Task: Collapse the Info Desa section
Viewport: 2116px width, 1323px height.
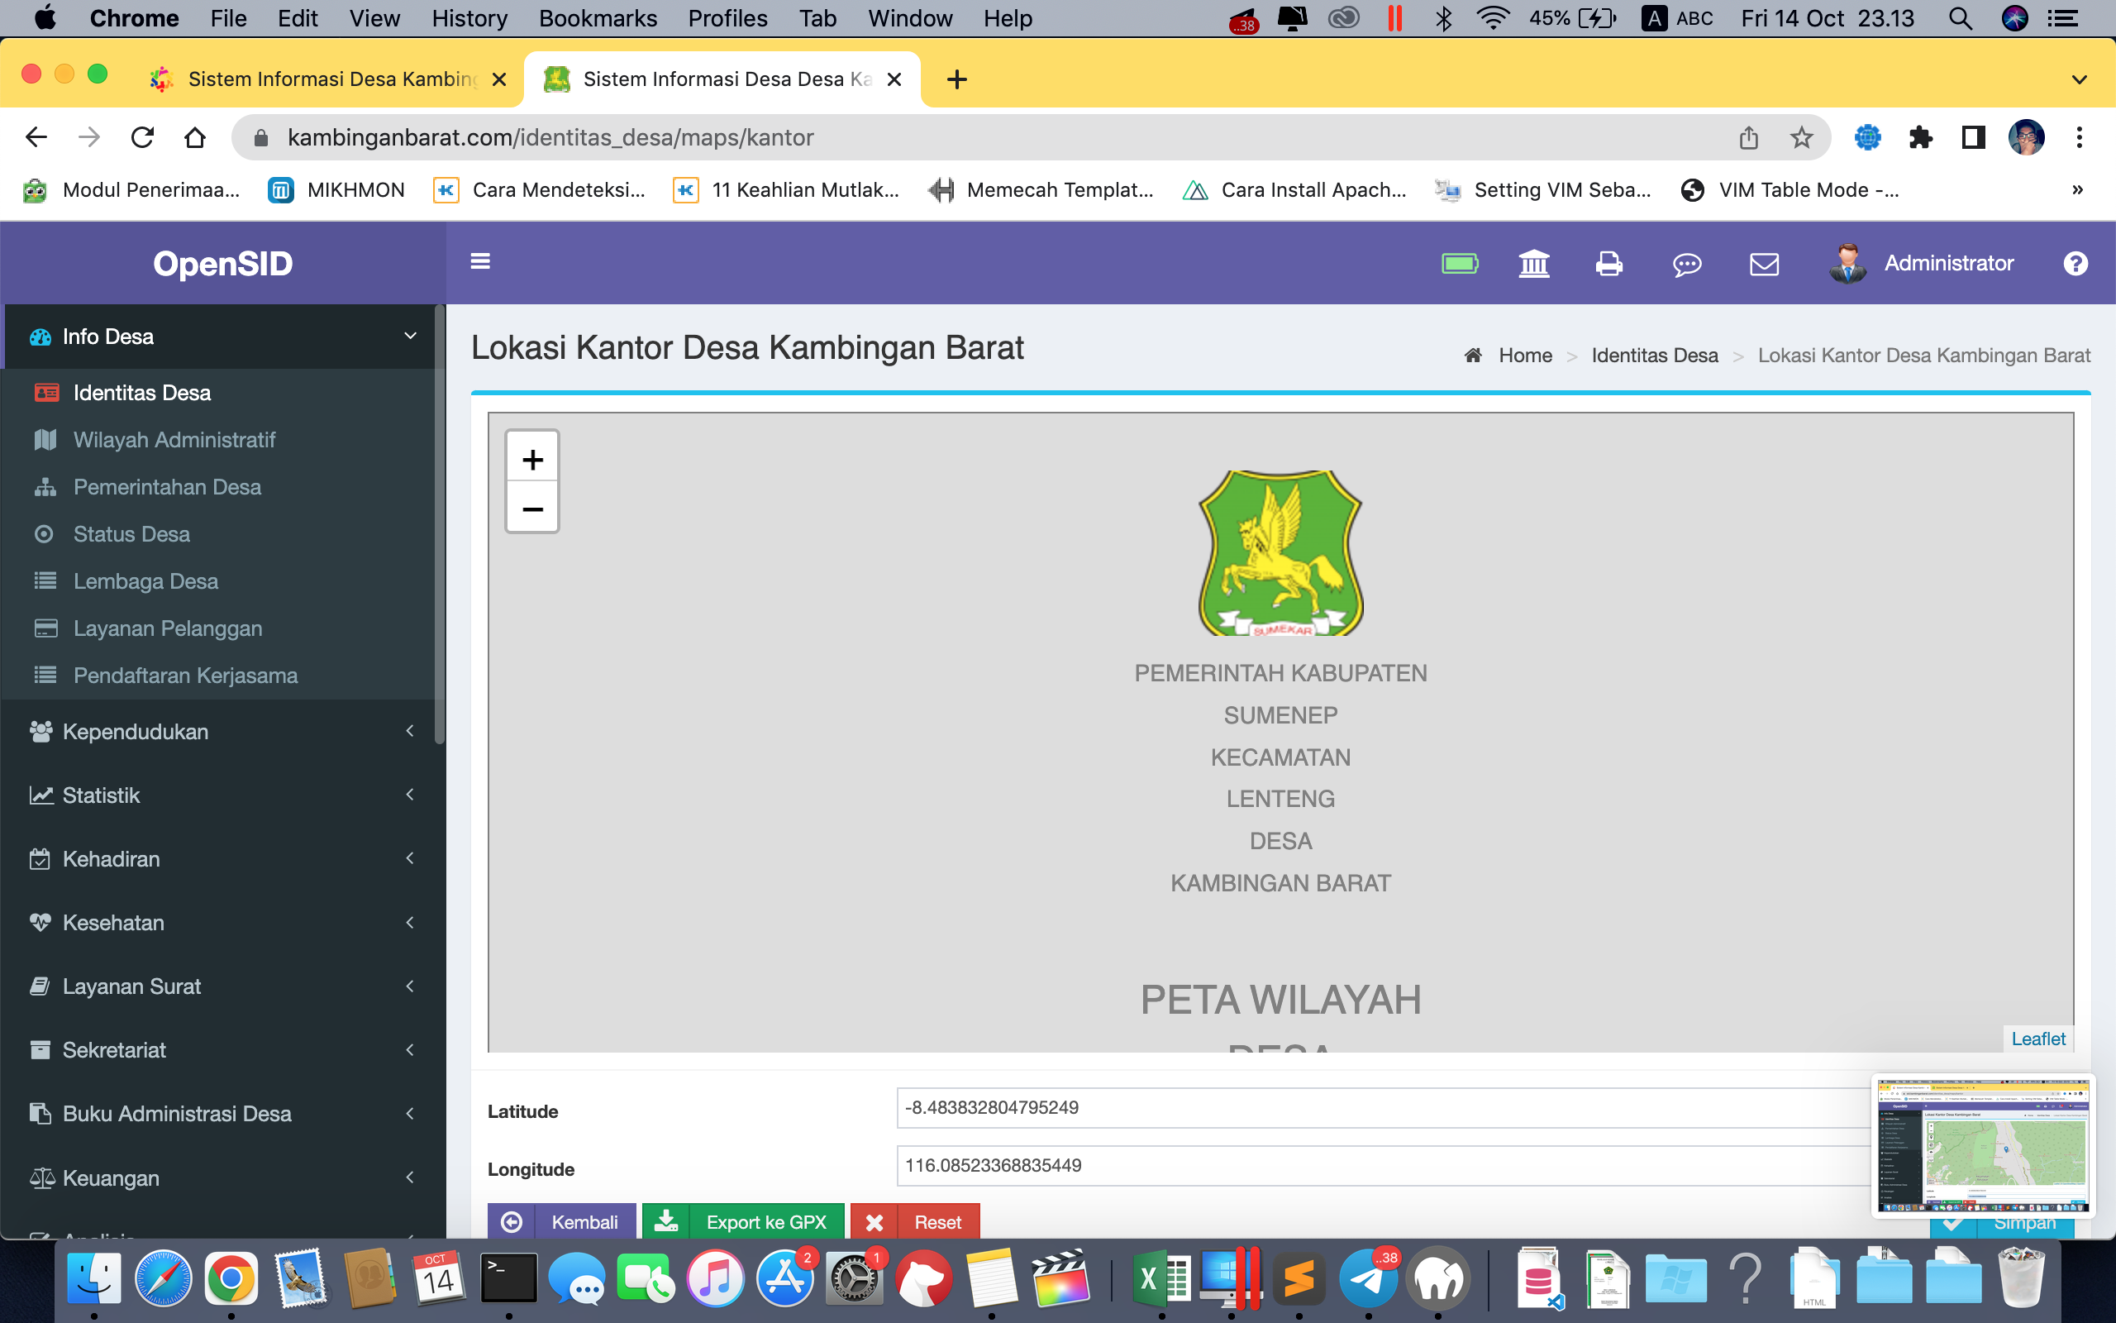Action: click(107, 336)
